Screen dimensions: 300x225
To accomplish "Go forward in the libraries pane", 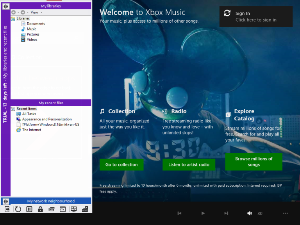I will coord(23,12).
